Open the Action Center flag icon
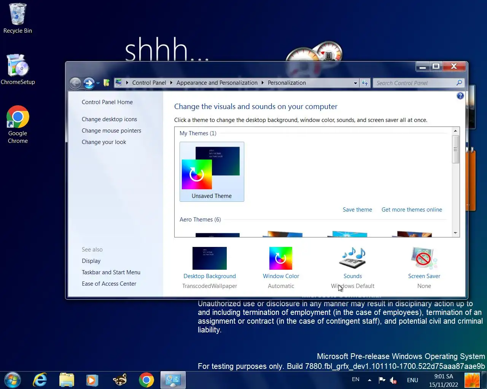 pyautogui.click(x=382, y=380)
